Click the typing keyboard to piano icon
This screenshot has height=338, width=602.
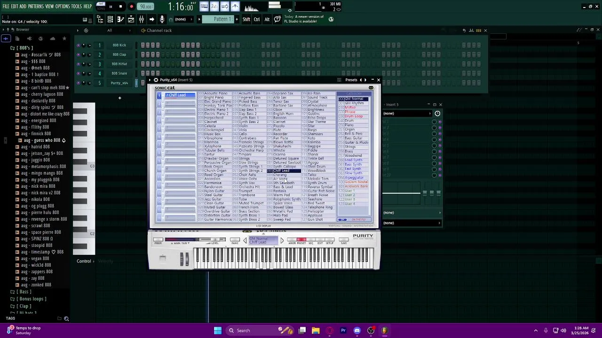click(204, 7)
